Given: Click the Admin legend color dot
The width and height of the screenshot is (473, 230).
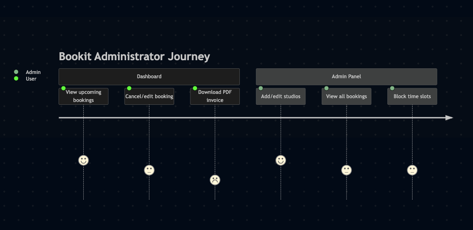Looking at the screenshot, I should point(16,72).
